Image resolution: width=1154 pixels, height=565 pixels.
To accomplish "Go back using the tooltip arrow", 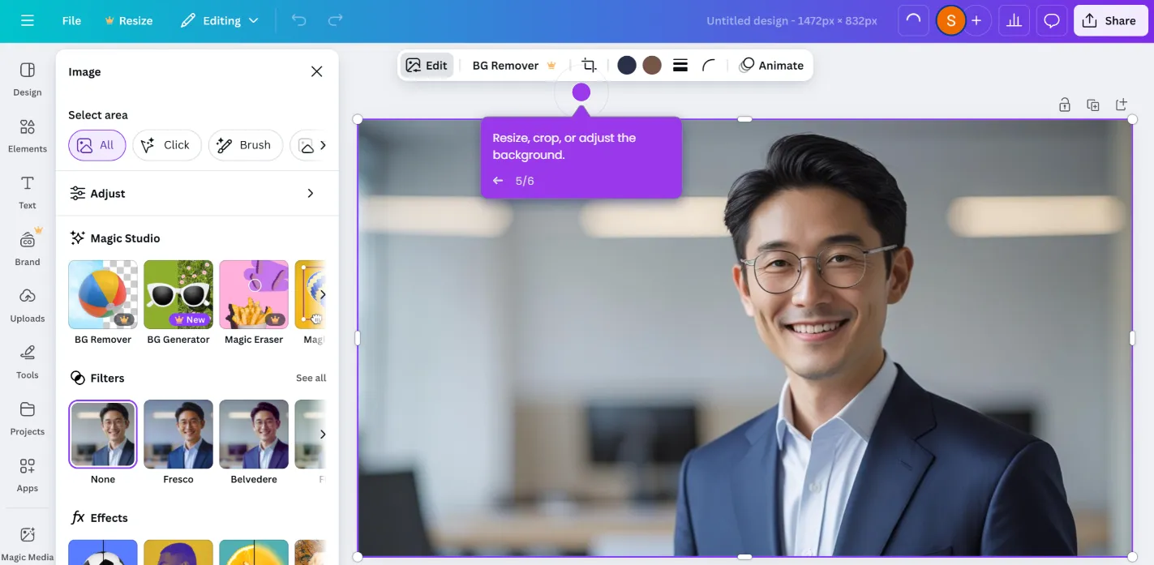I will pyautogui.click(x=498, y=181).
